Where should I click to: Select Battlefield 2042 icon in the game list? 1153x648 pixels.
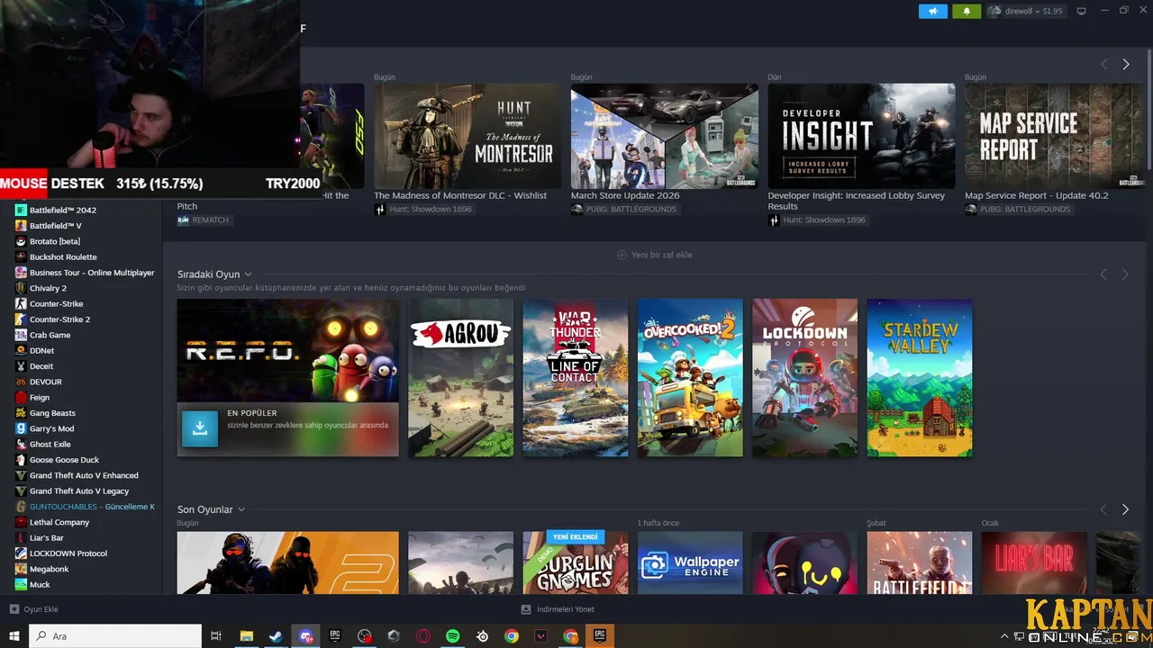tap(21, 210)
